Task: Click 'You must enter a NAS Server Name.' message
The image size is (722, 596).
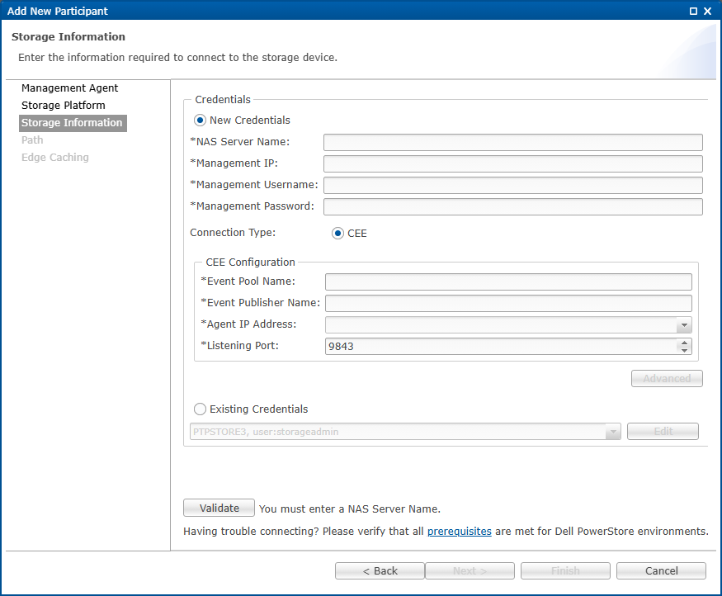Action: [350, 509]
